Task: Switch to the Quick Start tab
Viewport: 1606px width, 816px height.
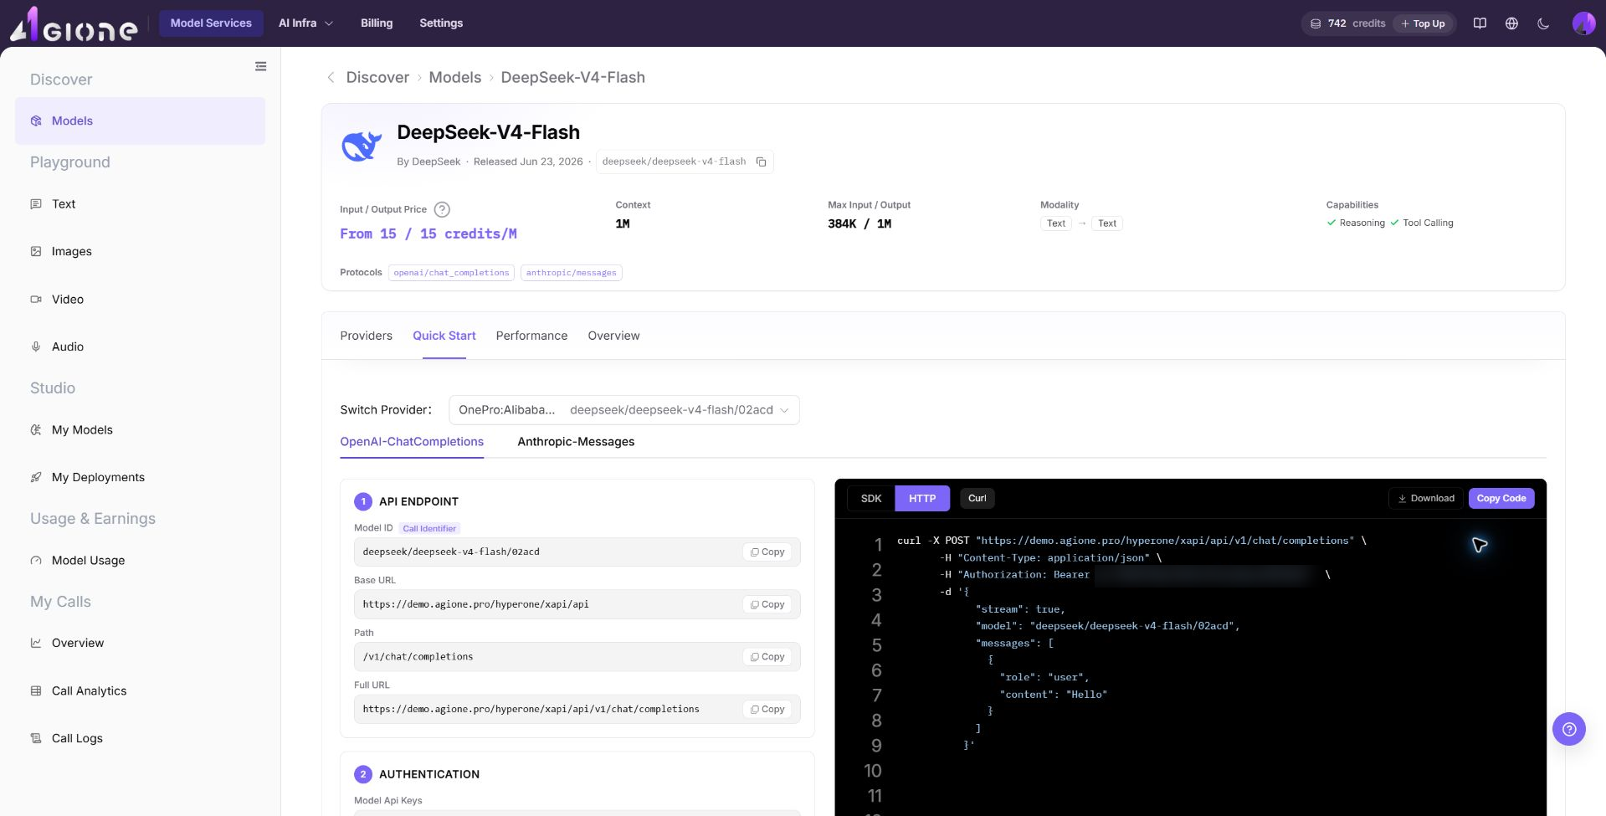Action: (444, 336)
